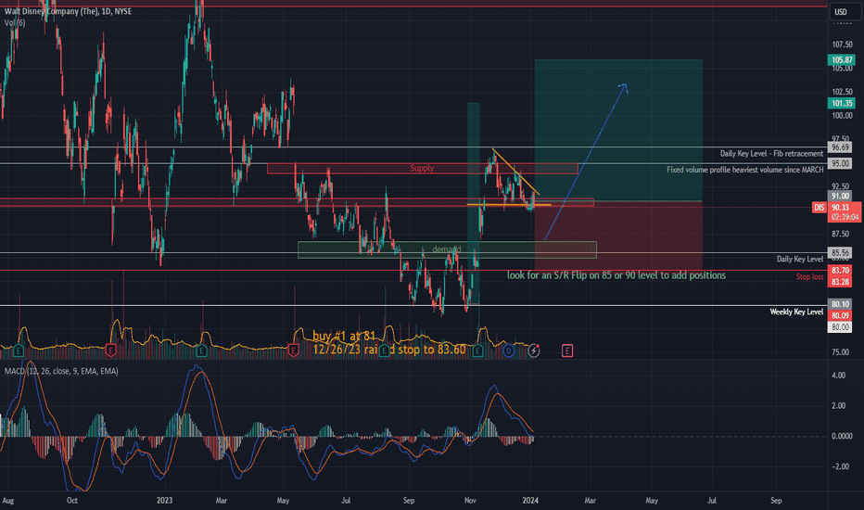Click the 4.00 value on the MACD scale
This screenshot has height=510, width=864.
tap(838, 375)
